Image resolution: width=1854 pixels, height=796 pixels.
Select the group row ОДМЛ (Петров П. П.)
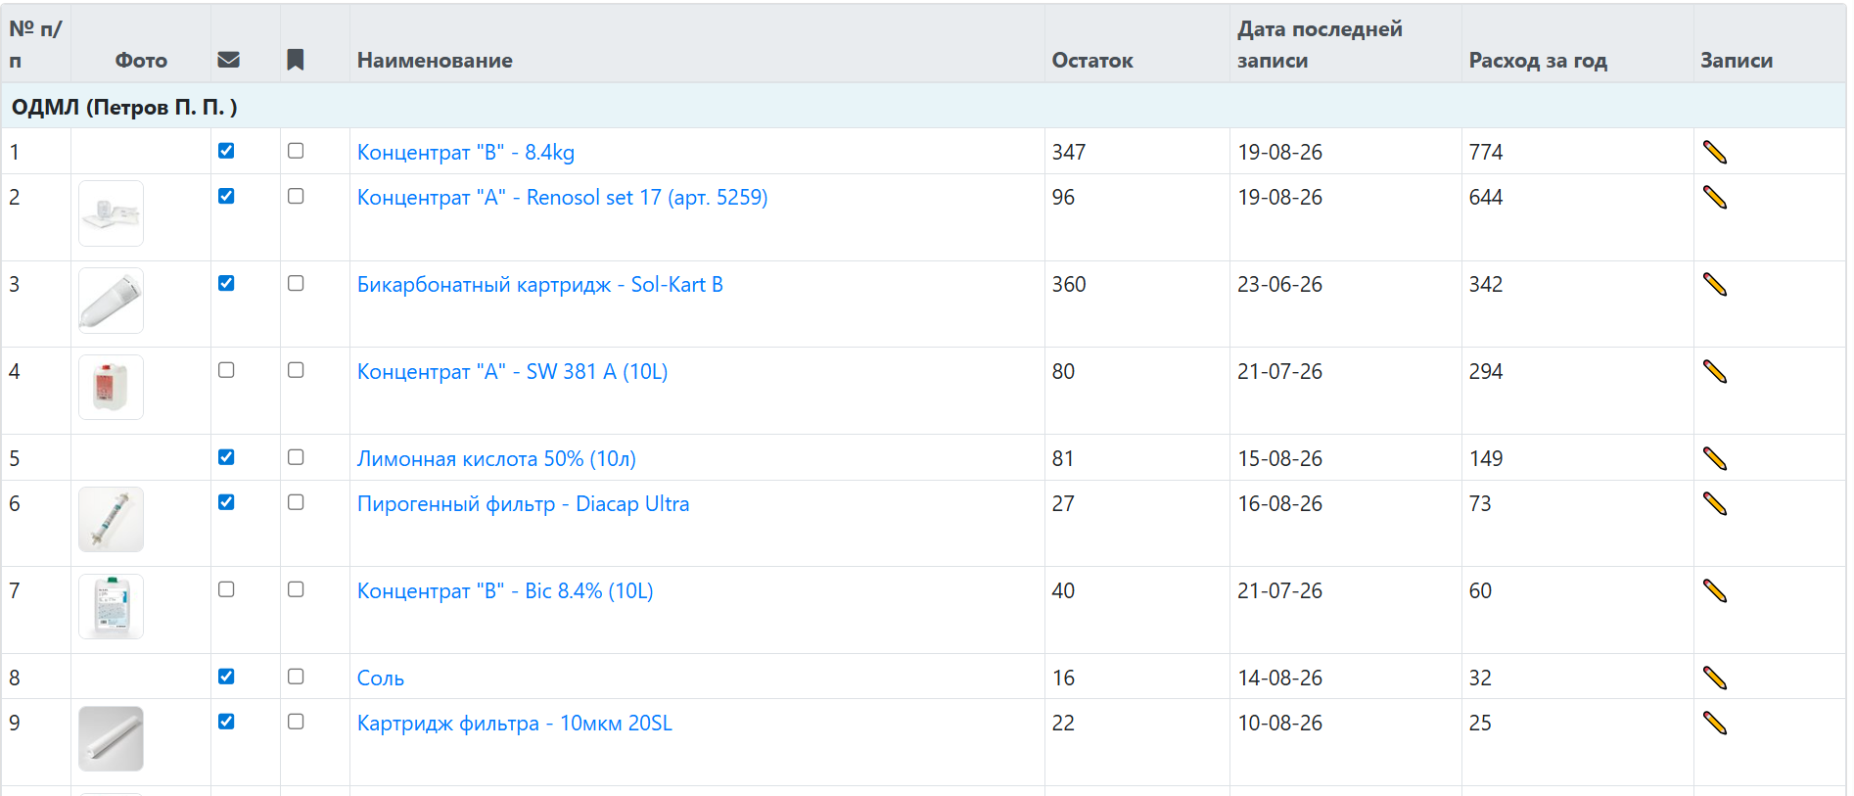tap(923, 106)
